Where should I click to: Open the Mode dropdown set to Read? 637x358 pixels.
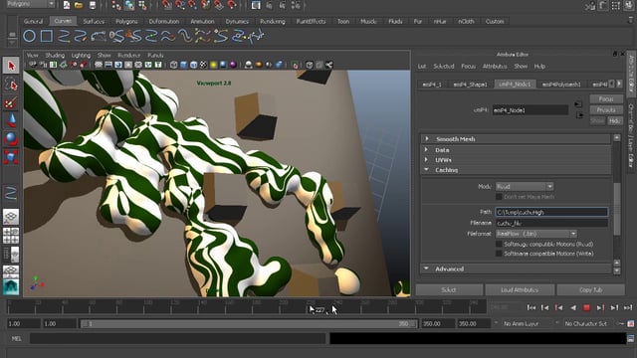click(x=525, y=186)
